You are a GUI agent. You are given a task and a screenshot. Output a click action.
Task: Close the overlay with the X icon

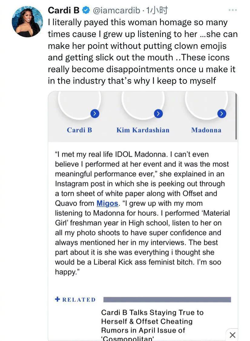coord(232,335)
